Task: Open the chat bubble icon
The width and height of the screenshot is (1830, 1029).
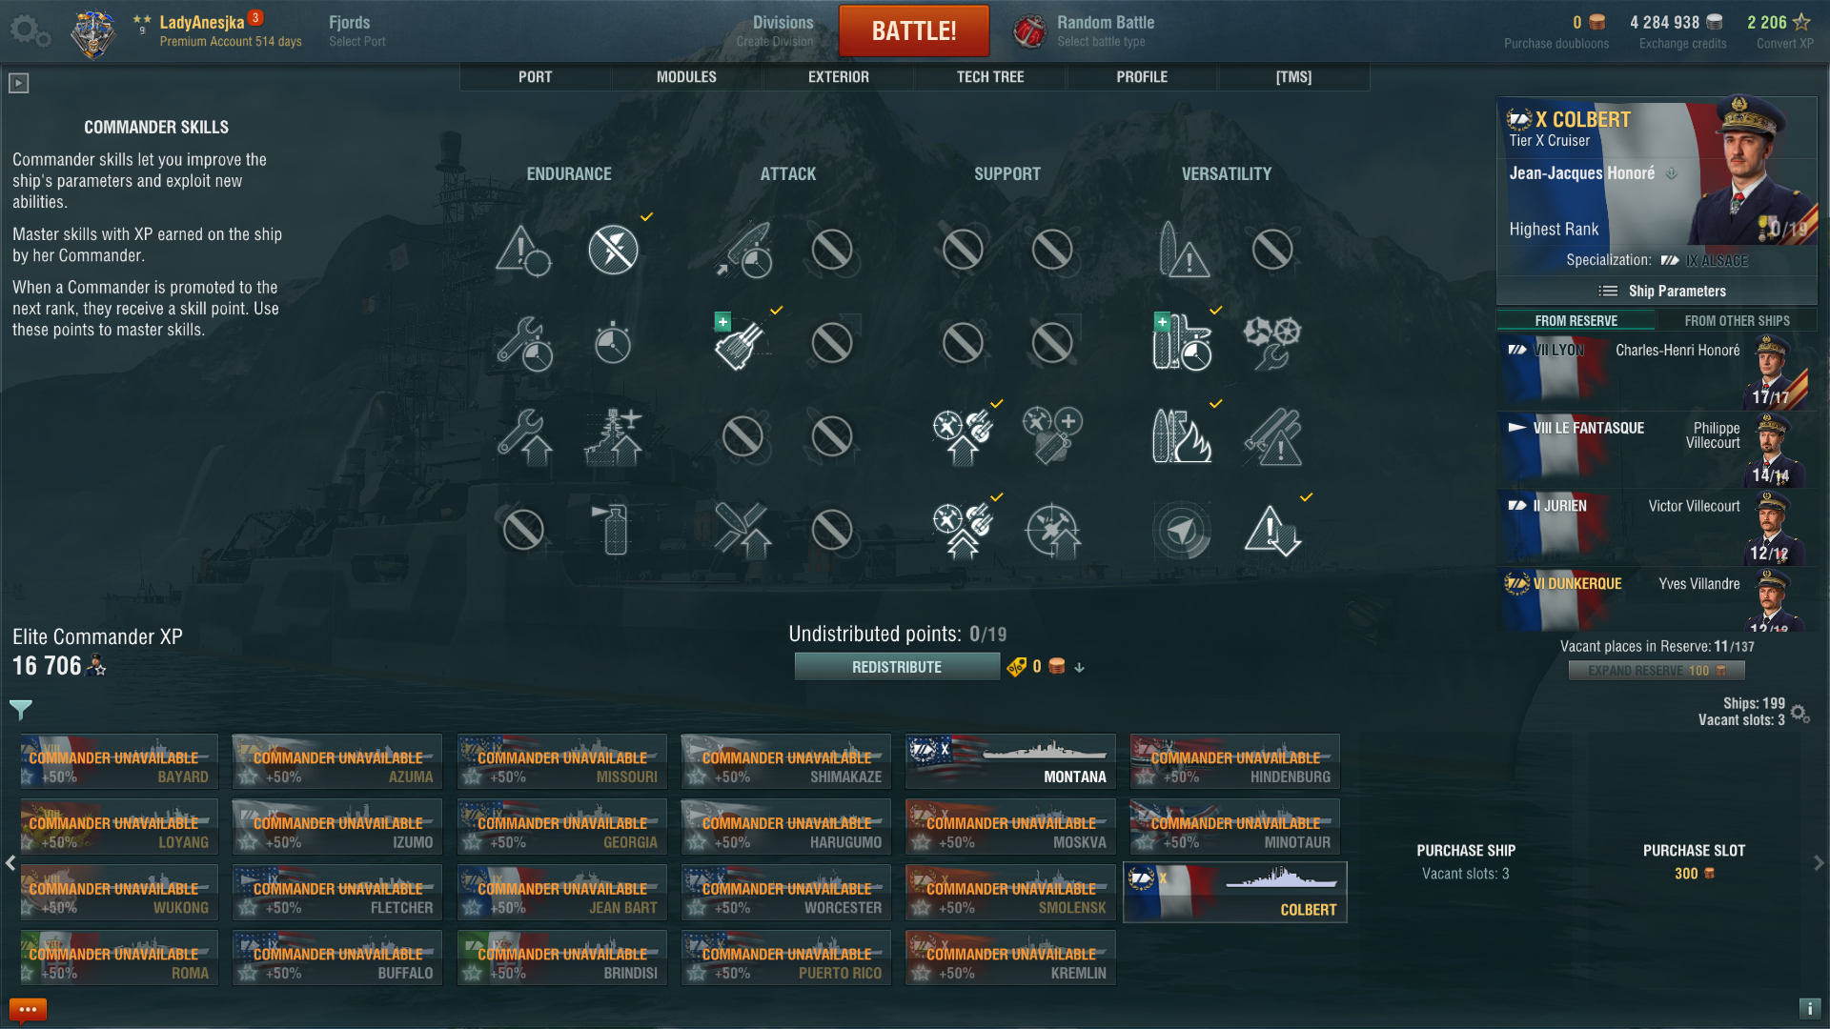Action: point(28,1009)
